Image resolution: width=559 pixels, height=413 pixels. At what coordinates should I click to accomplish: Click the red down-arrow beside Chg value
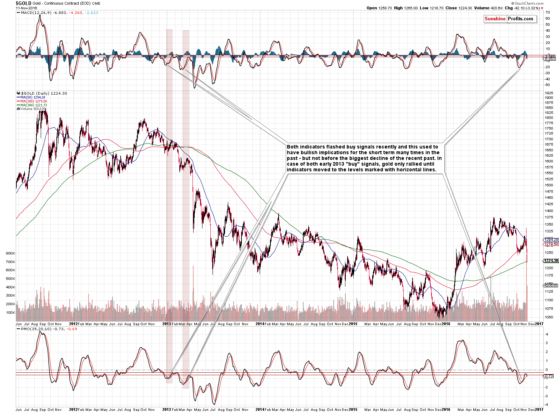[542, 8]
